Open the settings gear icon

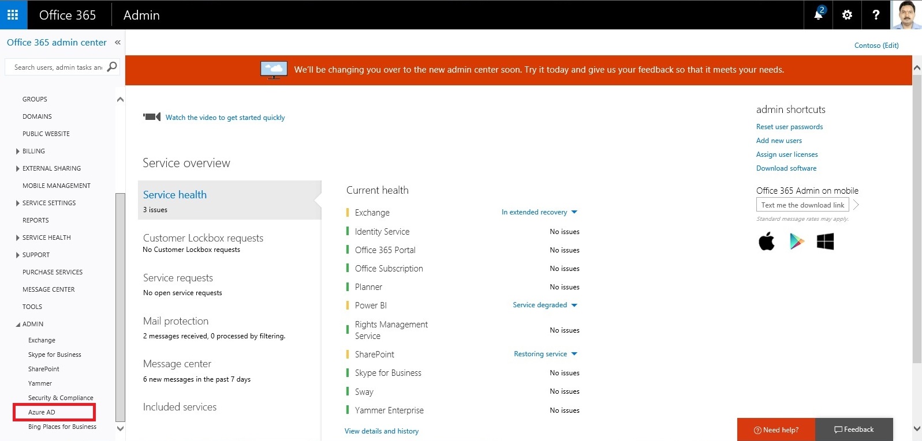(847, 15)
